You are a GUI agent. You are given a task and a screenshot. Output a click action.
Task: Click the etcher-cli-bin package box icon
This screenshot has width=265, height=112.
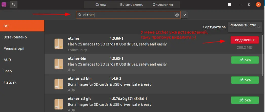coord(59,84)
